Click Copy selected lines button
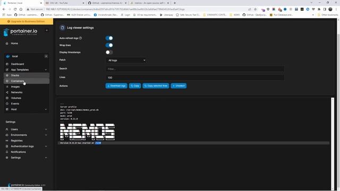The image size is (340, 191). click(156, 86)
